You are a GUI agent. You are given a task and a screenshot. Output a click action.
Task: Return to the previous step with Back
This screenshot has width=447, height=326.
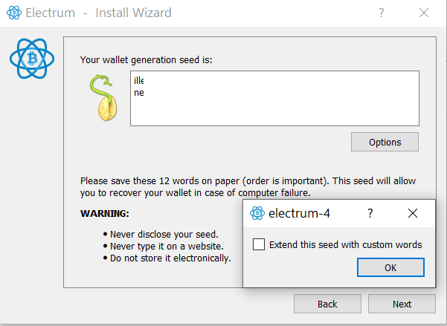pos(327,304)
